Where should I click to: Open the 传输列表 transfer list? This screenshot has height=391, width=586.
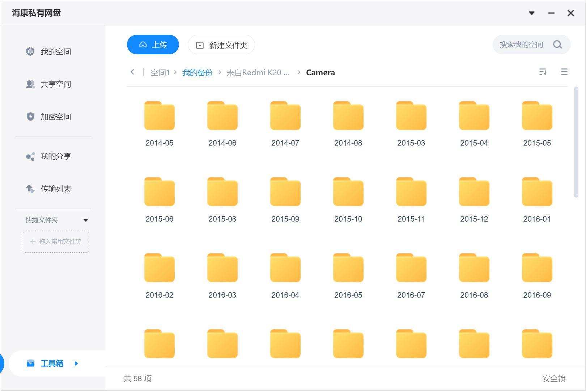56,189
